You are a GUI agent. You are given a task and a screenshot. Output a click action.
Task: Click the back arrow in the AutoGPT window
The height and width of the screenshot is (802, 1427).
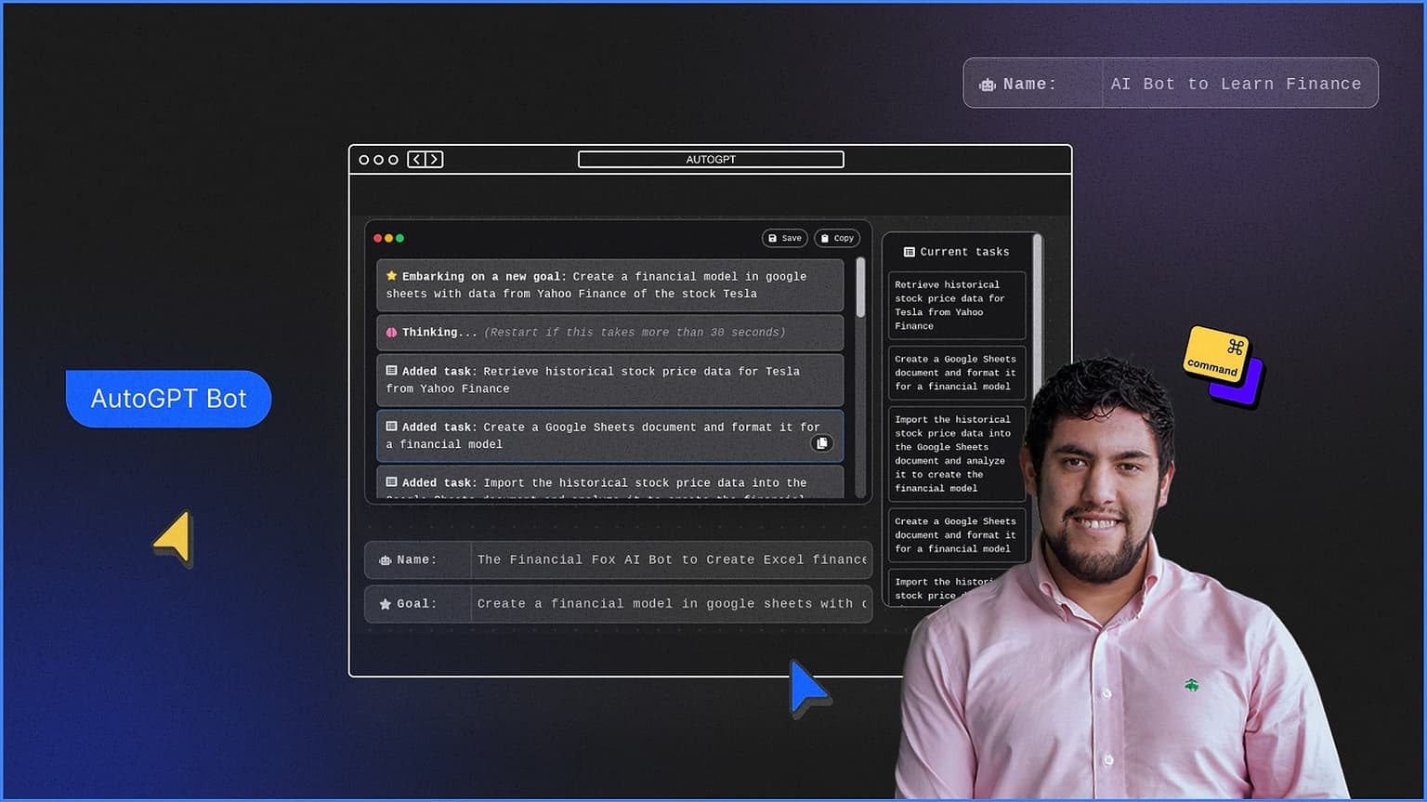tap(417, 159)
